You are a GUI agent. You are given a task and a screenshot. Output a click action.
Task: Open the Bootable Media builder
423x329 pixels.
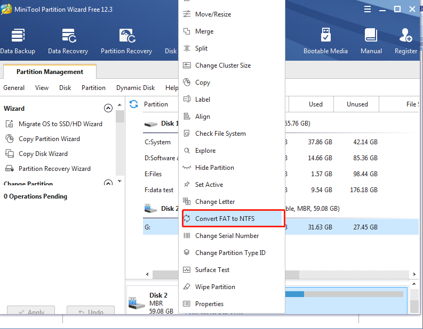325,41
